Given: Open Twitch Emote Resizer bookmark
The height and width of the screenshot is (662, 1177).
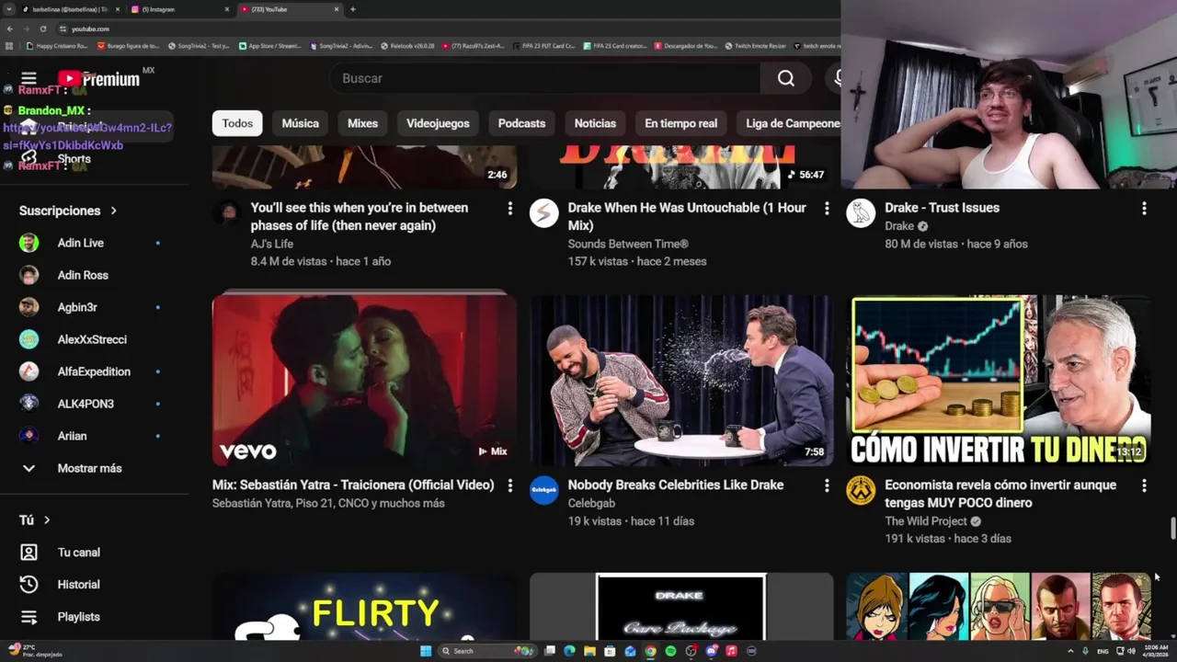Looking at the screenshot, I should coord(756,45).
